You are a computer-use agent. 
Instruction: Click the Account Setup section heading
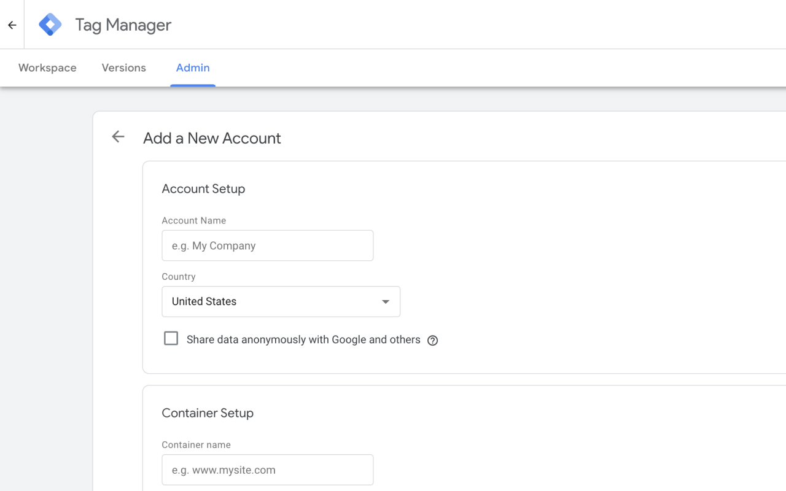[x=203, y=189]
